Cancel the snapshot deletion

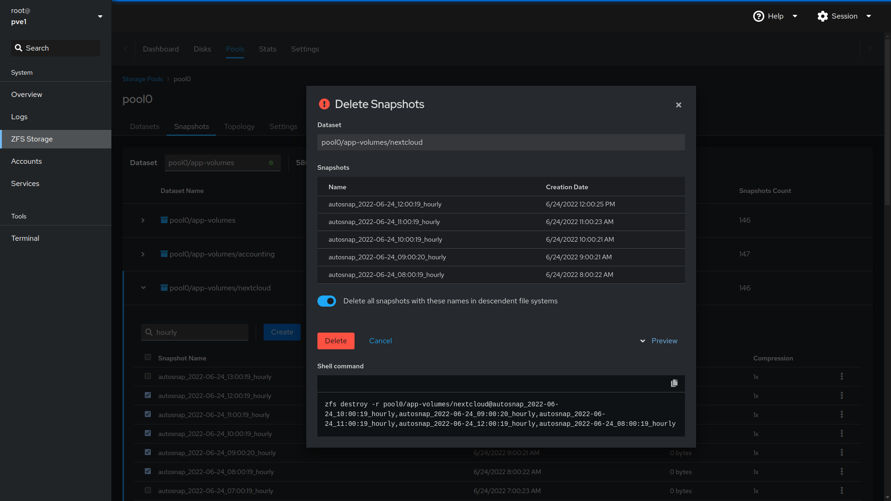(381, 341)
